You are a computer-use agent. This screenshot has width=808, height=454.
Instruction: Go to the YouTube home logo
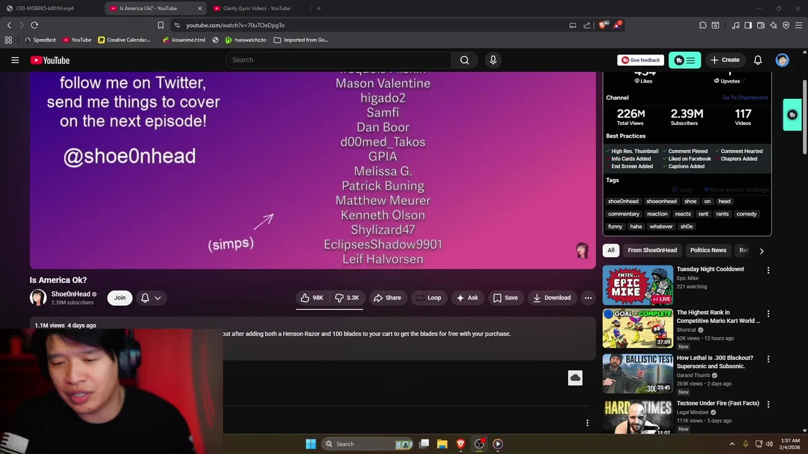(49, 60)
